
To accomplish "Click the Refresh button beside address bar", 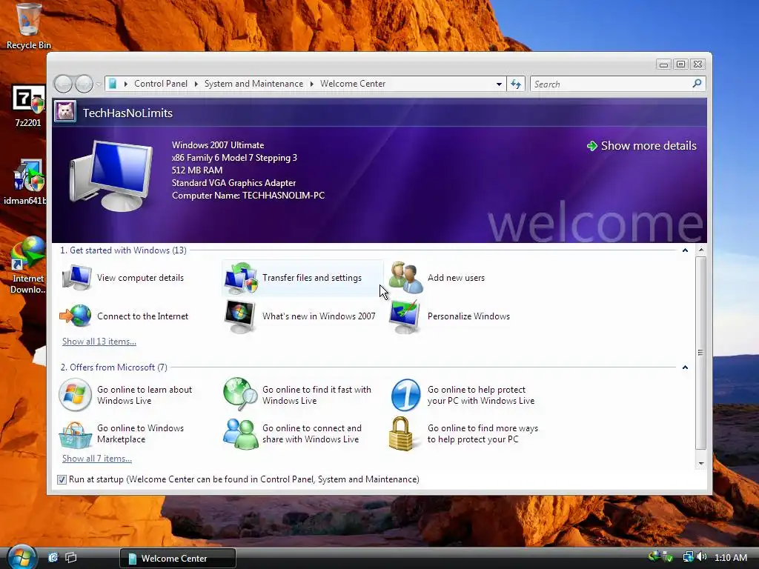I will click(516, 84).
